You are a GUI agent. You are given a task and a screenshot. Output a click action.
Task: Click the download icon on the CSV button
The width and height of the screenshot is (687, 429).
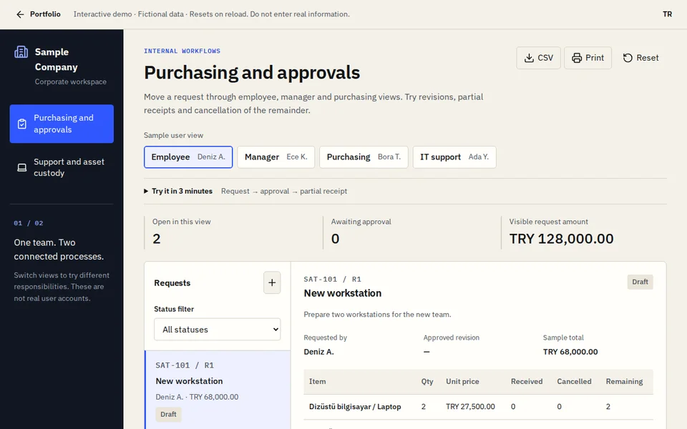(x=529, y=58)
